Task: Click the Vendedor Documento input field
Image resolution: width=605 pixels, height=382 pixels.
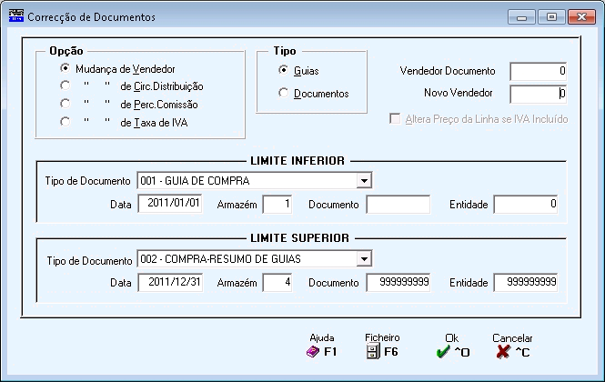Action: (538, 71)
